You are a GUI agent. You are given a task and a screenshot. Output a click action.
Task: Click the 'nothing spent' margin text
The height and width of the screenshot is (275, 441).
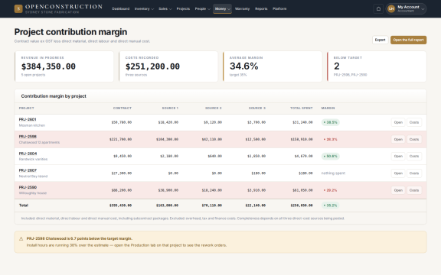click(333, 173)
